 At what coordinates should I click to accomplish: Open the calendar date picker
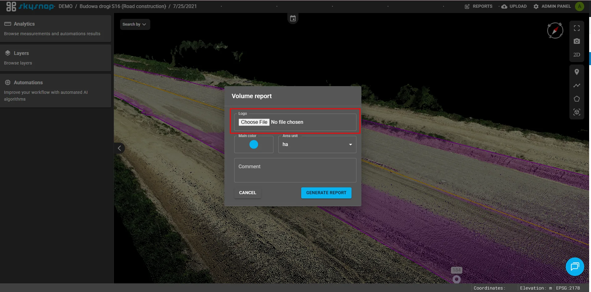(x=293, y=19)
